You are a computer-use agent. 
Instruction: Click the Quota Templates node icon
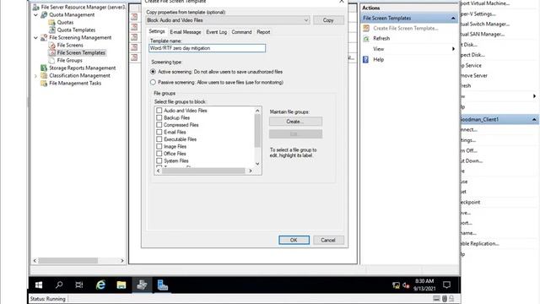52,30
